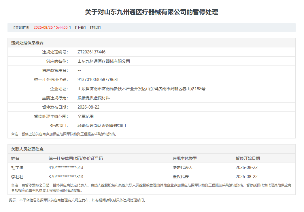Image resolution: width=304 pixels, height=212 pixels.
Task: Click the company address ending 春山路188号
Action: [141, 89]
